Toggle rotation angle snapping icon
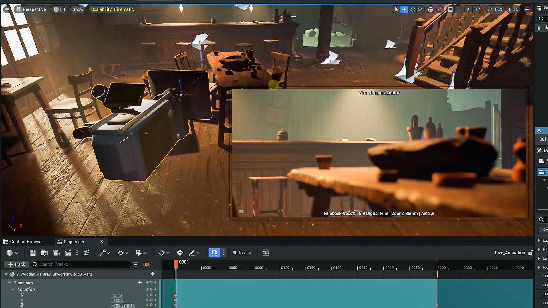 [469, 9]
